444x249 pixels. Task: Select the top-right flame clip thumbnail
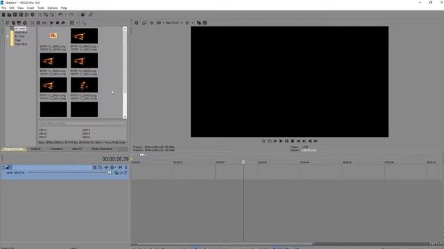click(84, 36)
